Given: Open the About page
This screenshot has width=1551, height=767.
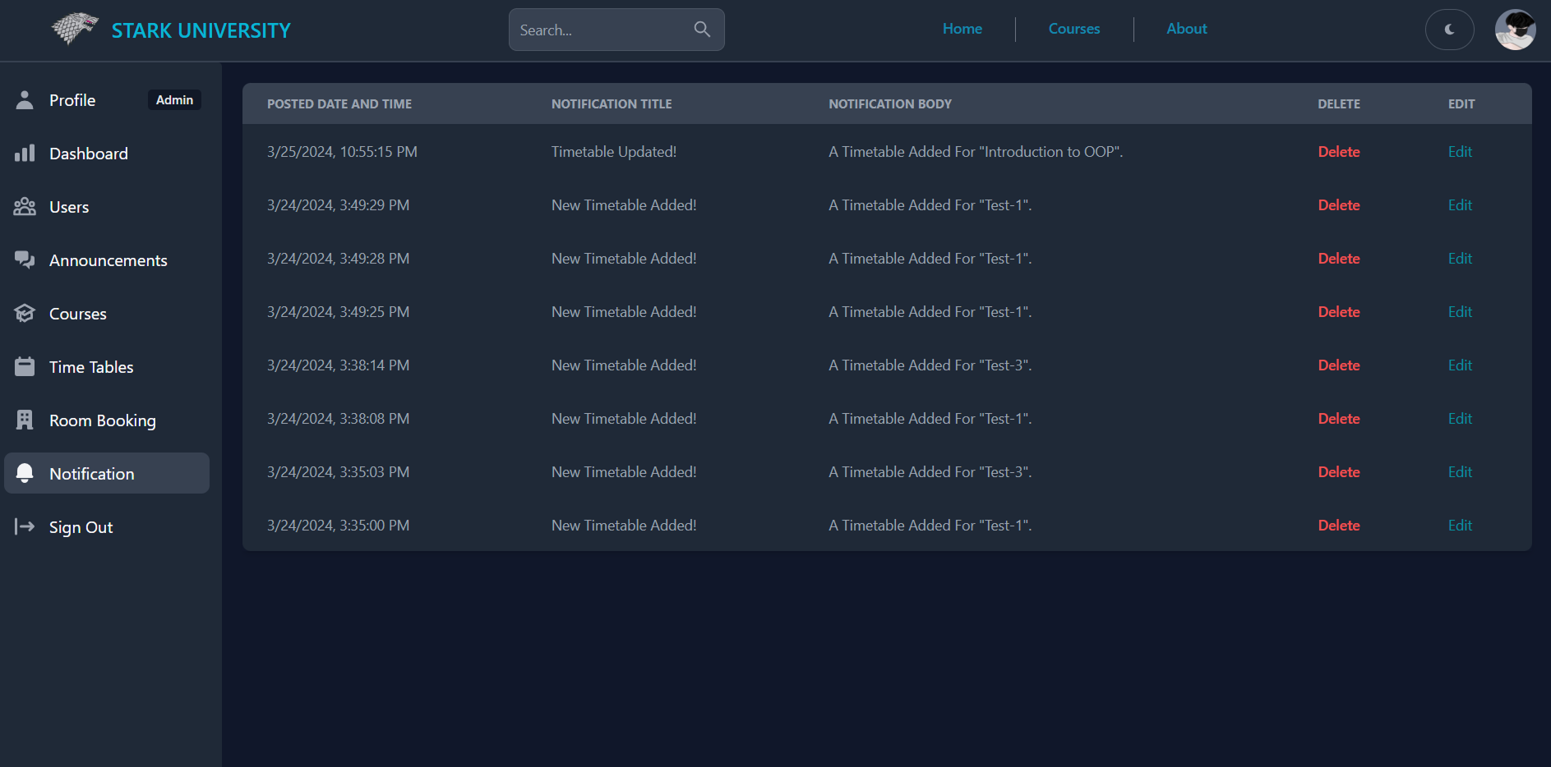Looking at the screenshot, I should coord(1186,28).
